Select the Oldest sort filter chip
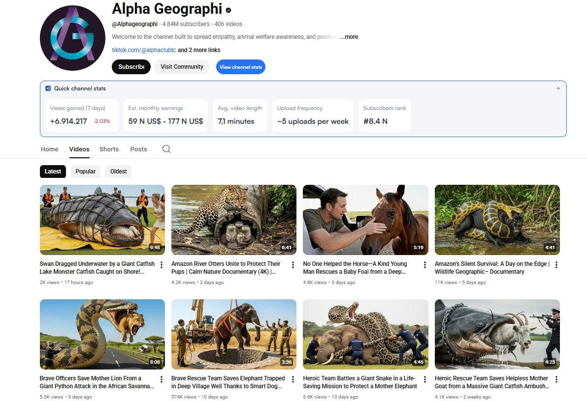The height and width of the screenshot is (401, 587). click(119, 172)
